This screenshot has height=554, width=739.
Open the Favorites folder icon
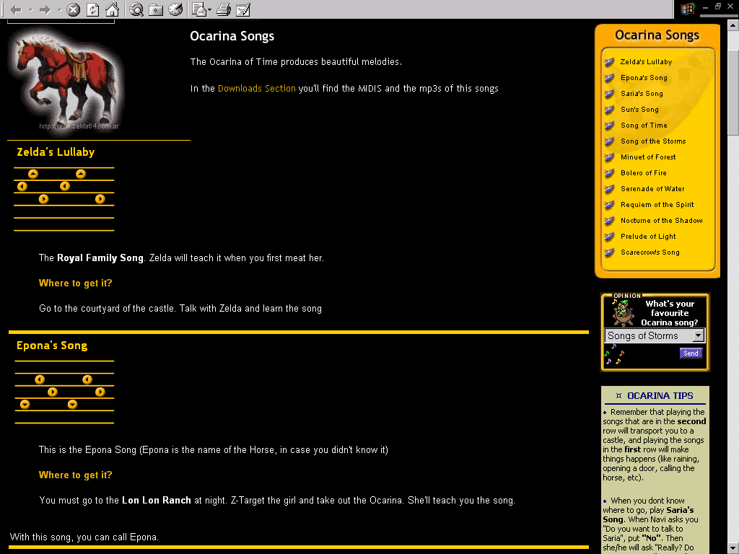pos(155,9)
